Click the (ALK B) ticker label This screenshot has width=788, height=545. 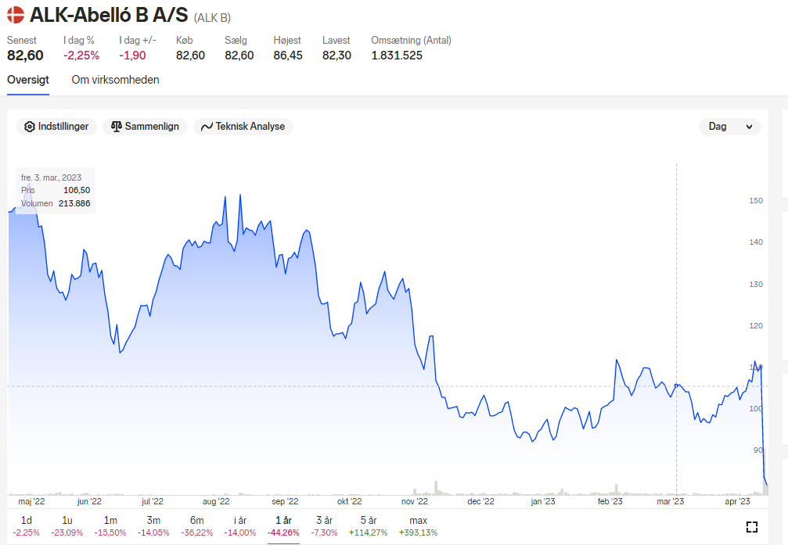212,17
